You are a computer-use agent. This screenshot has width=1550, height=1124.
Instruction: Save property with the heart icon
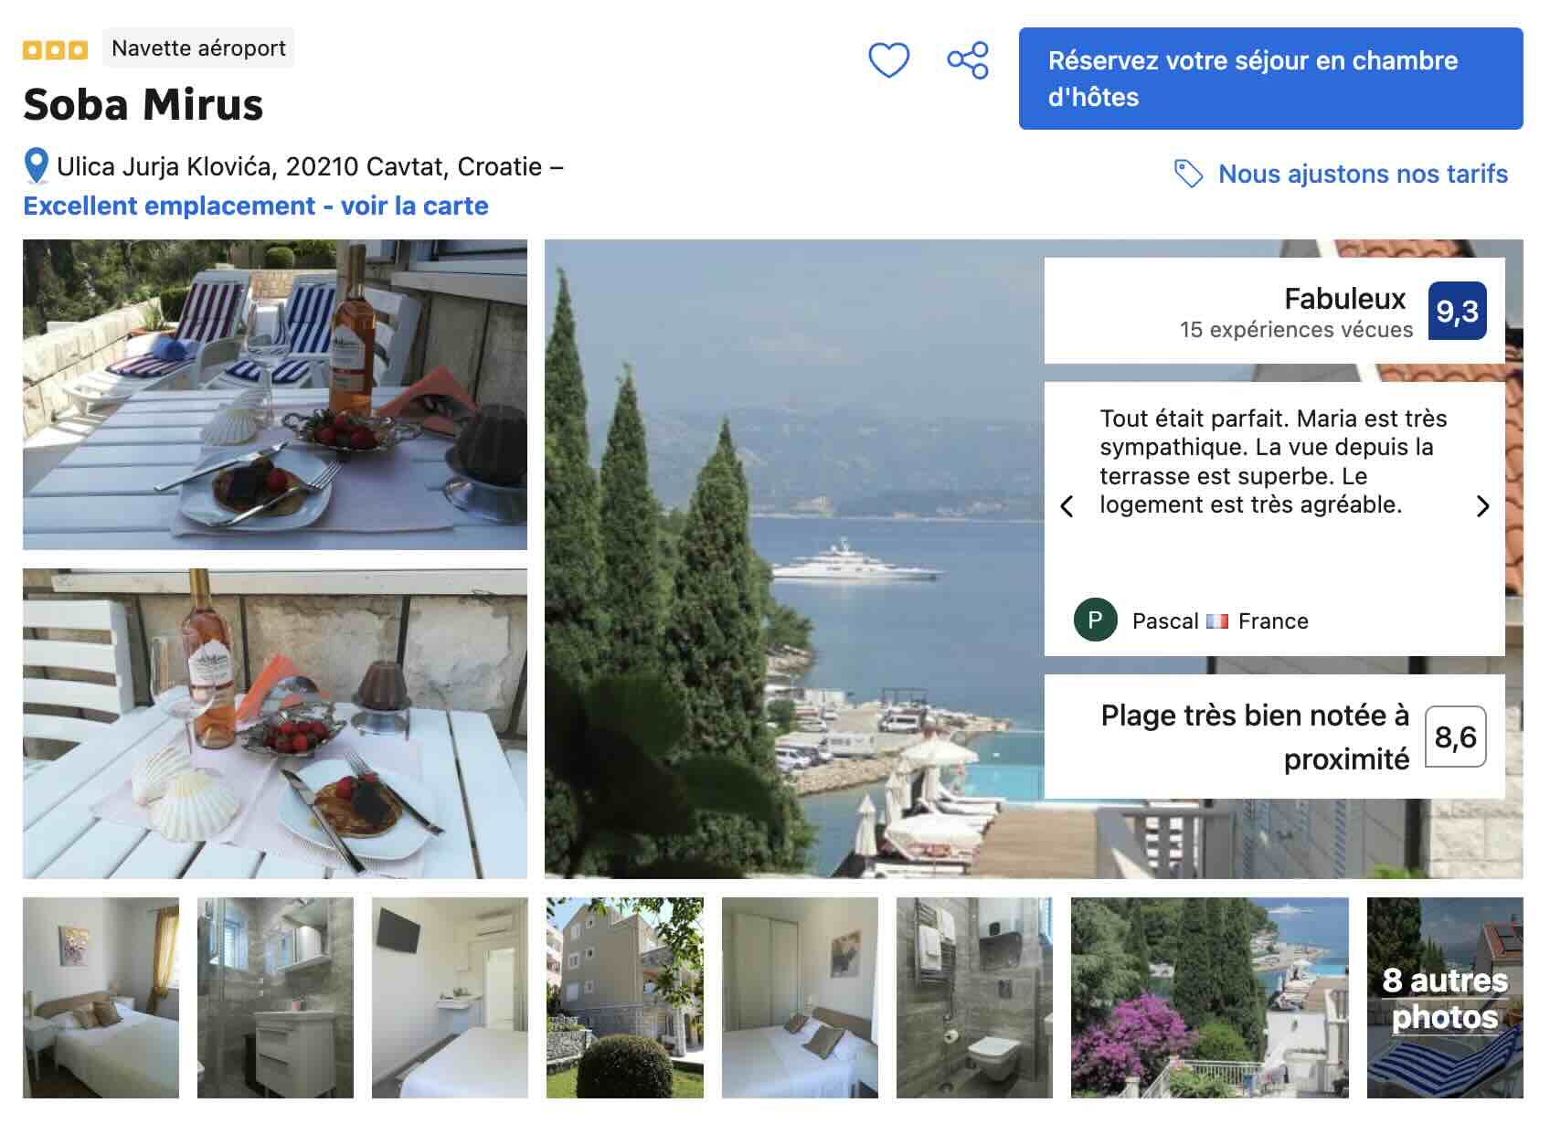888,61
